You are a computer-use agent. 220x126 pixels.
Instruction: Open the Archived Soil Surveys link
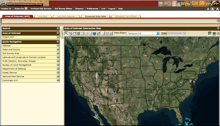click(x=41, y=9)
